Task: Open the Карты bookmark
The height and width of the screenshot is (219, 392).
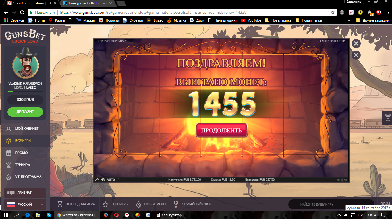Action: pyautogui.click(x=57, y=20)
